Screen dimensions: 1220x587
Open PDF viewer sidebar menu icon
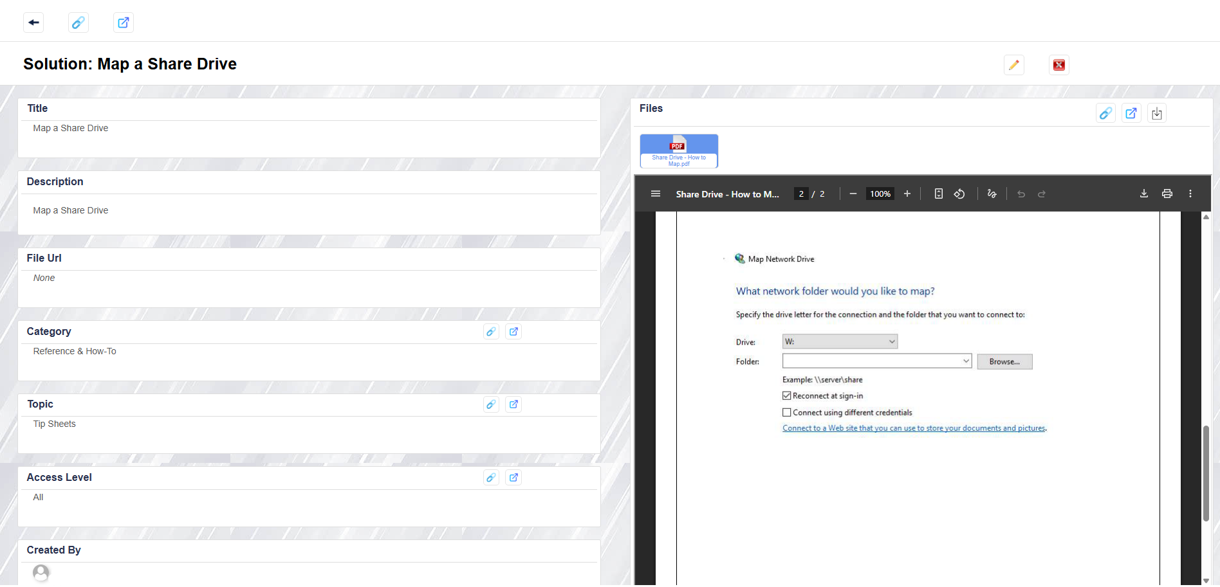tap(656, 194)
